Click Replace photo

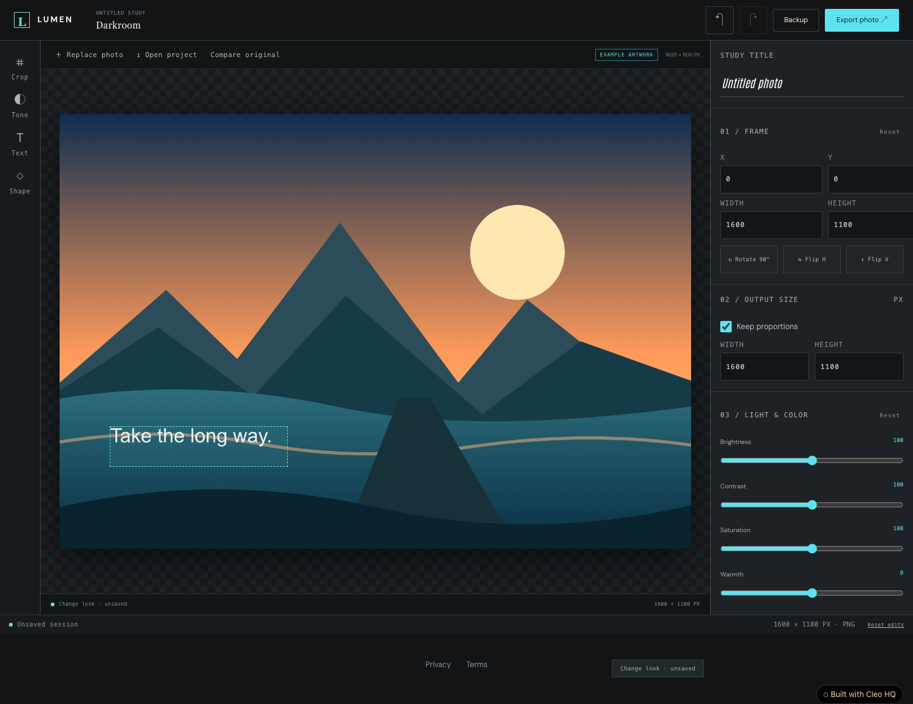pos(89,55)
